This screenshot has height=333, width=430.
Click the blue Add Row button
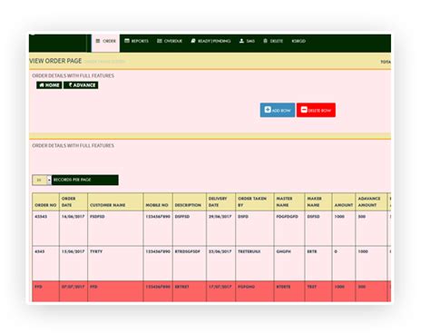[x=278, y=110]
